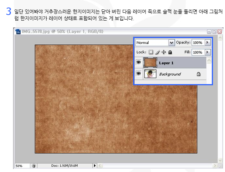This screenshot has height=172, width=225.
Task: Maximize the IMG_5578.jpg document window
Action: 214,32
